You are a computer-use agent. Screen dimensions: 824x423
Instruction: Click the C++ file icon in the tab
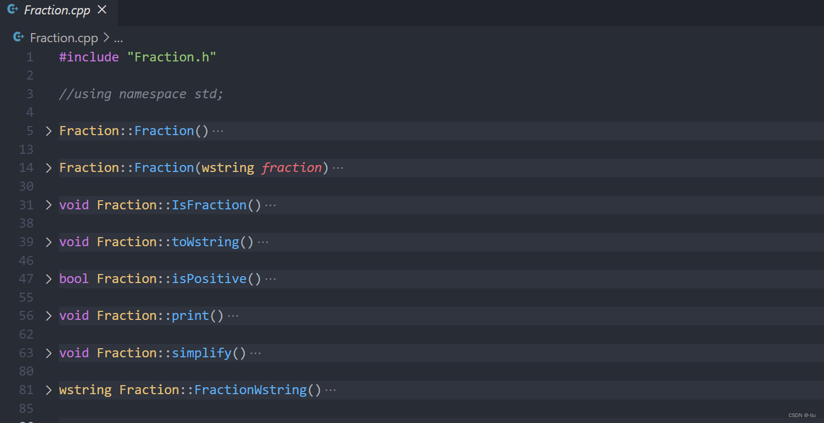click(x=12, y=10)
